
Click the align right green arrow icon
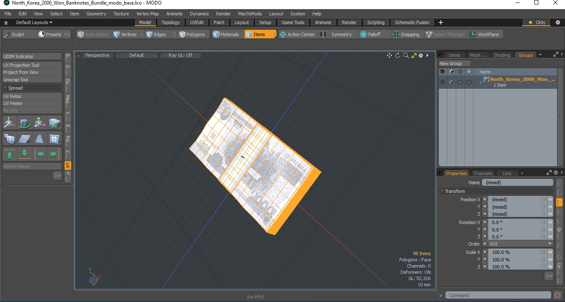[x=54, y=154]
